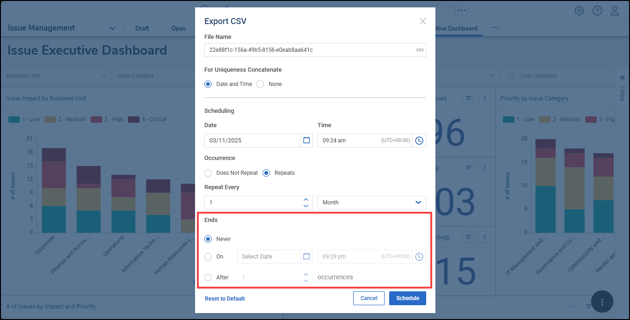Click the Ends On clock icon
The image size is (630, 320).
click(x=419, y=257)
